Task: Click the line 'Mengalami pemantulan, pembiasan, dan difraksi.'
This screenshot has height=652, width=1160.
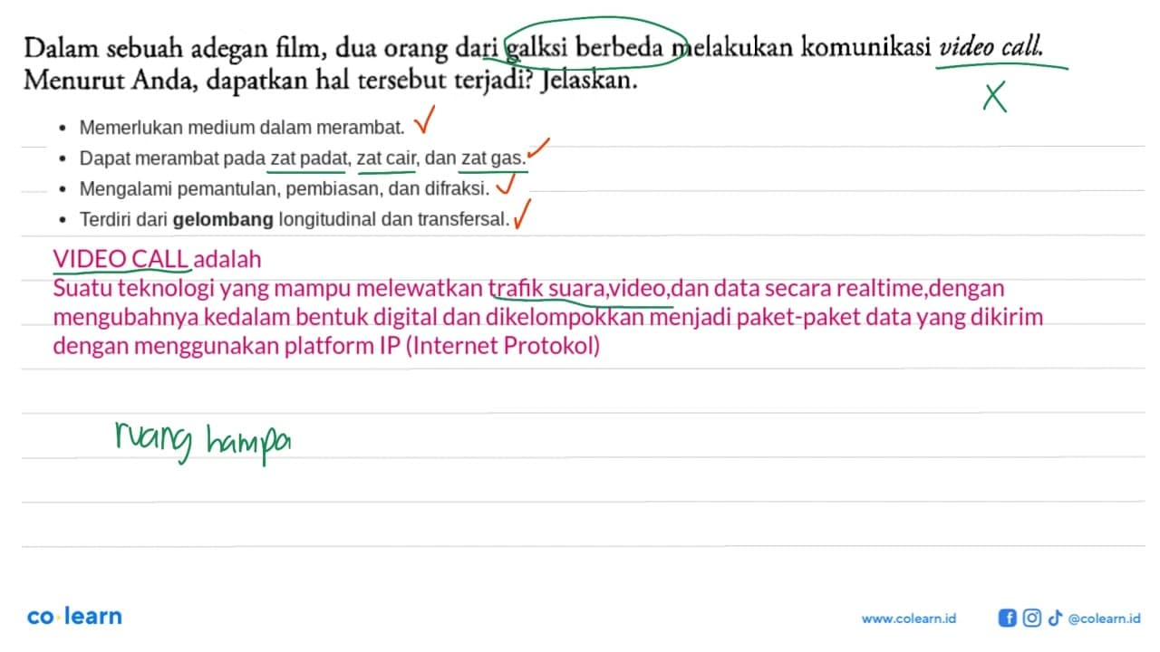Action: click(x=285, y=188)
